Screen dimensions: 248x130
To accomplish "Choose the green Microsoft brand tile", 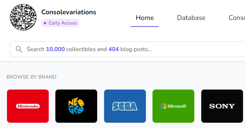I will tap(173, 106).
